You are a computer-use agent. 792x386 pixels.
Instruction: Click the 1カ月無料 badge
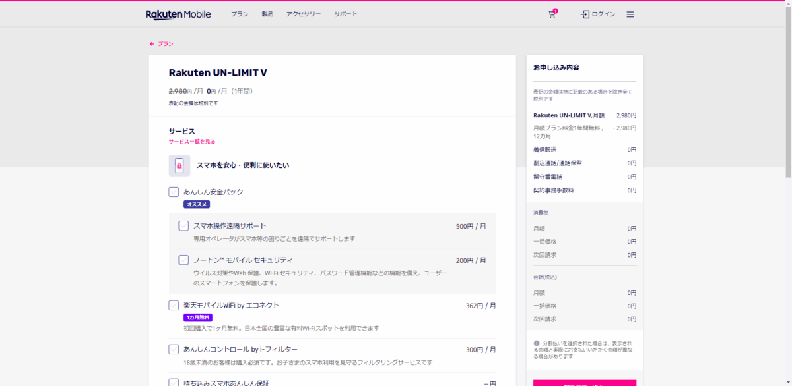click(x=198, y=317)
